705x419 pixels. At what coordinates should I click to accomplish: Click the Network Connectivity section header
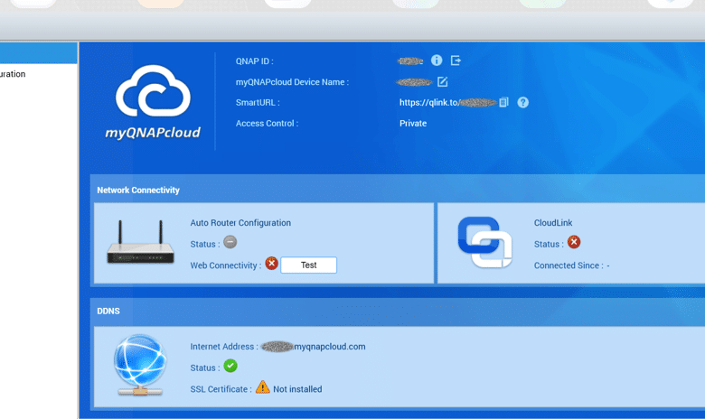coord(138,190)
